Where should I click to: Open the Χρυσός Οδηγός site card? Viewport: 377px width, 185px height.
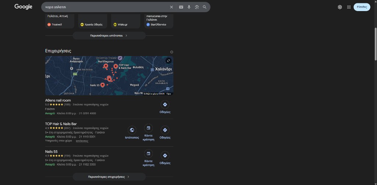click(92, 21)
